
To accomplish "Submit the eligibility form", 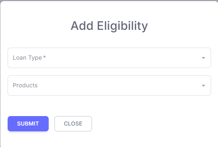I will (x=28, y=124).
